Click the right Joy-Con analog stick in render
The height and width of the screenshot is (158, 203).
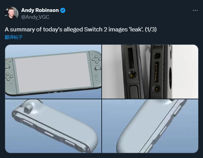[98, 68]
